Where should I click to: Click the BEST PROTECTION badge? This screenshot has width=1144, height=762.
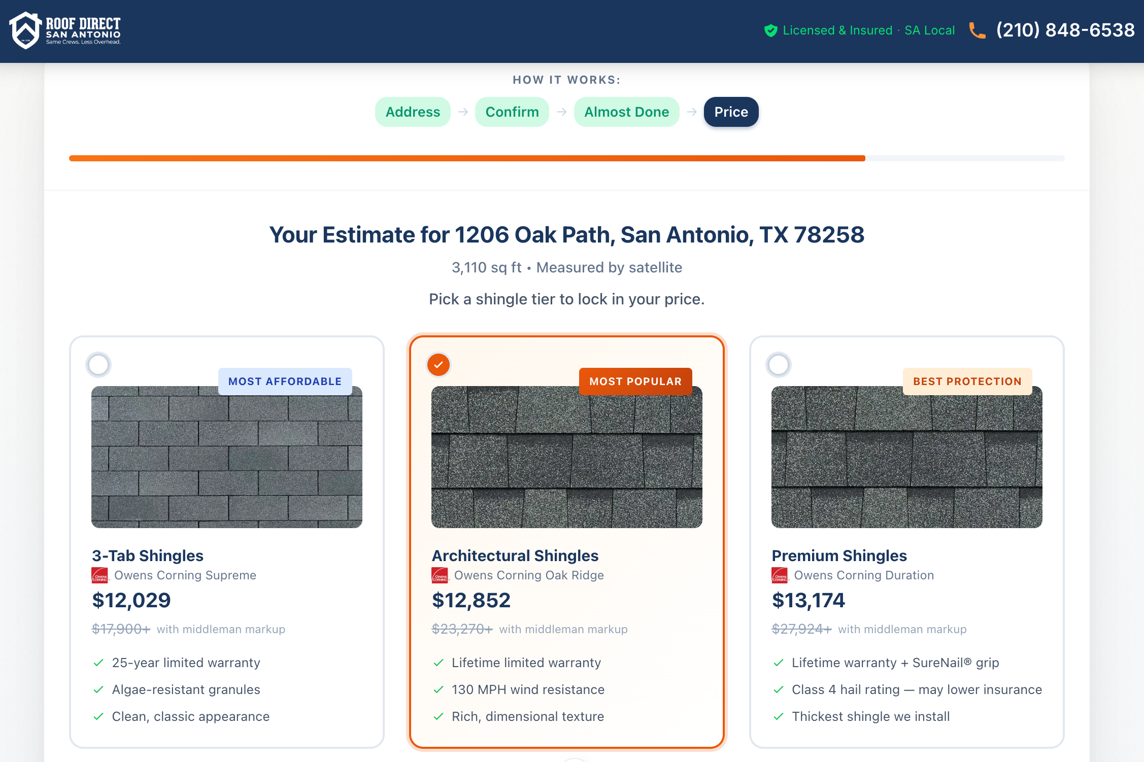[967, 381]
